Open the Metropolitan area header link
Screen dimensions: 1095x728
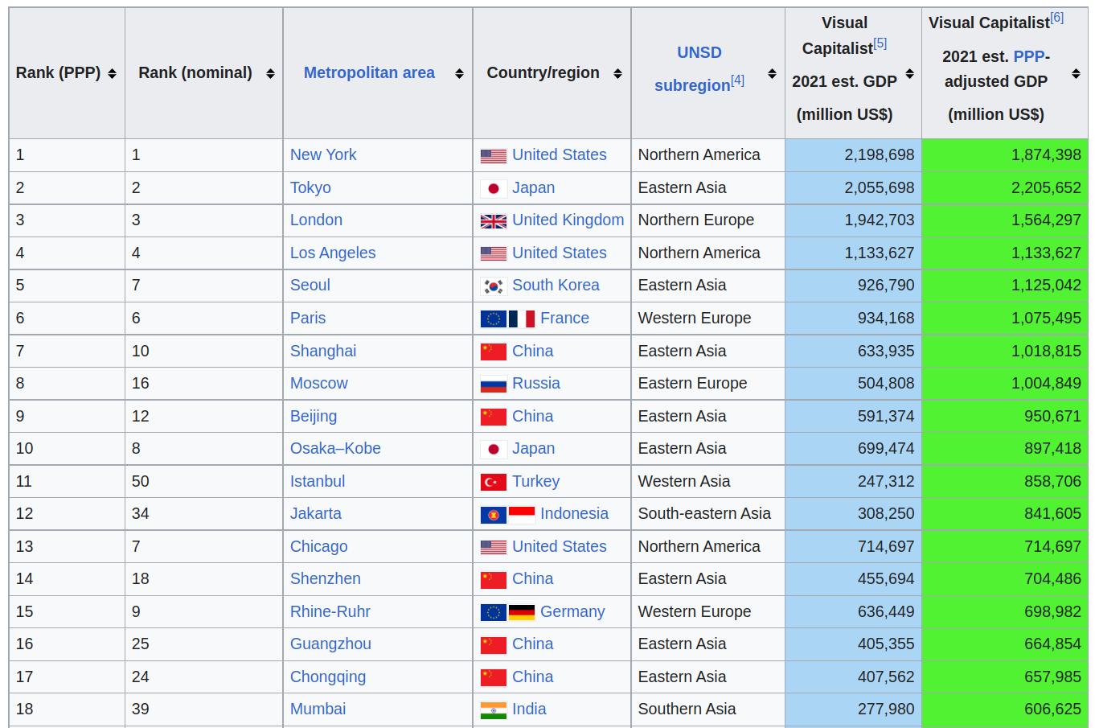point(369,72)
